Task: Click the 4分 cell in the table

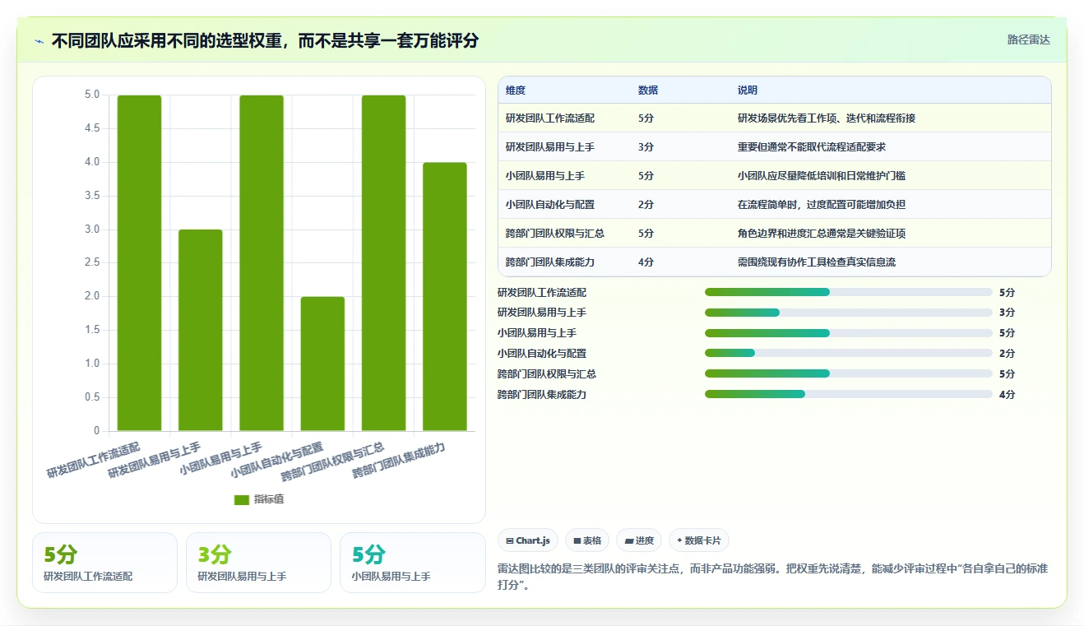Action: coord(646,262)
